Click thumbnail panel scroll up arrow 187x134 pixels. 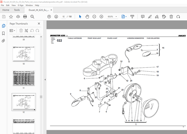[x=41, y=37]
